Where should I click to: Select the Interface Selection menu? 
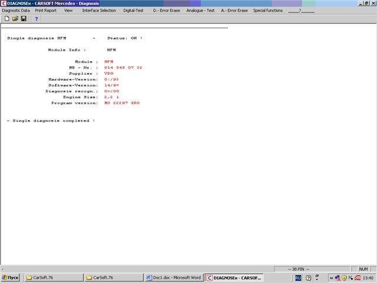[99, 11]
